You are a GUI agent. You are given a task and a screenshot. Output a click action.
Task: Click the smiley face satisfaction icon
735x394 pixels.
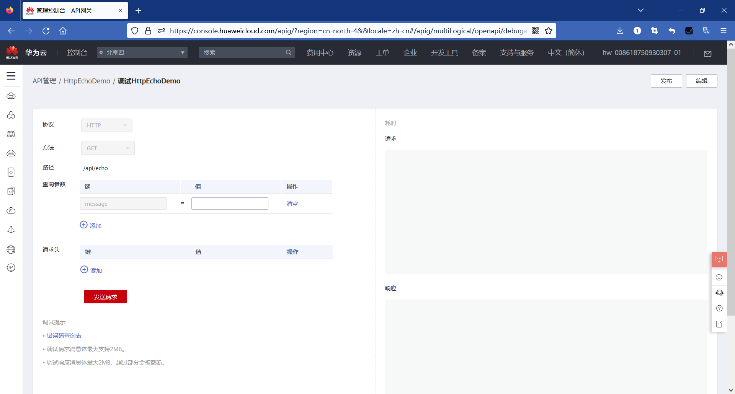click(x=719, y=277)
